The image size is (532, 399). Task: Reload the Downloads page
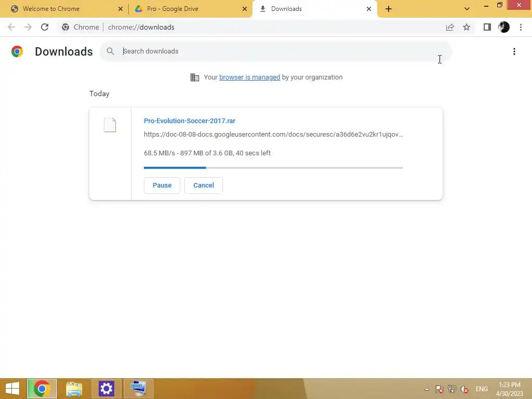(45, 27)
